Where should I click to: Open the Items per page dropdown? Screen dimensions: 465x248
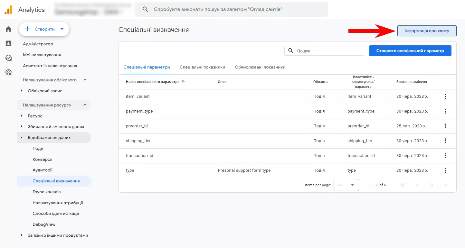point(346,185)
